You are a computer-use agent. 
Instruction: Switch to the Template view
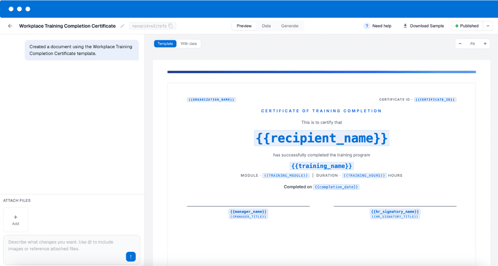[165, 44]
